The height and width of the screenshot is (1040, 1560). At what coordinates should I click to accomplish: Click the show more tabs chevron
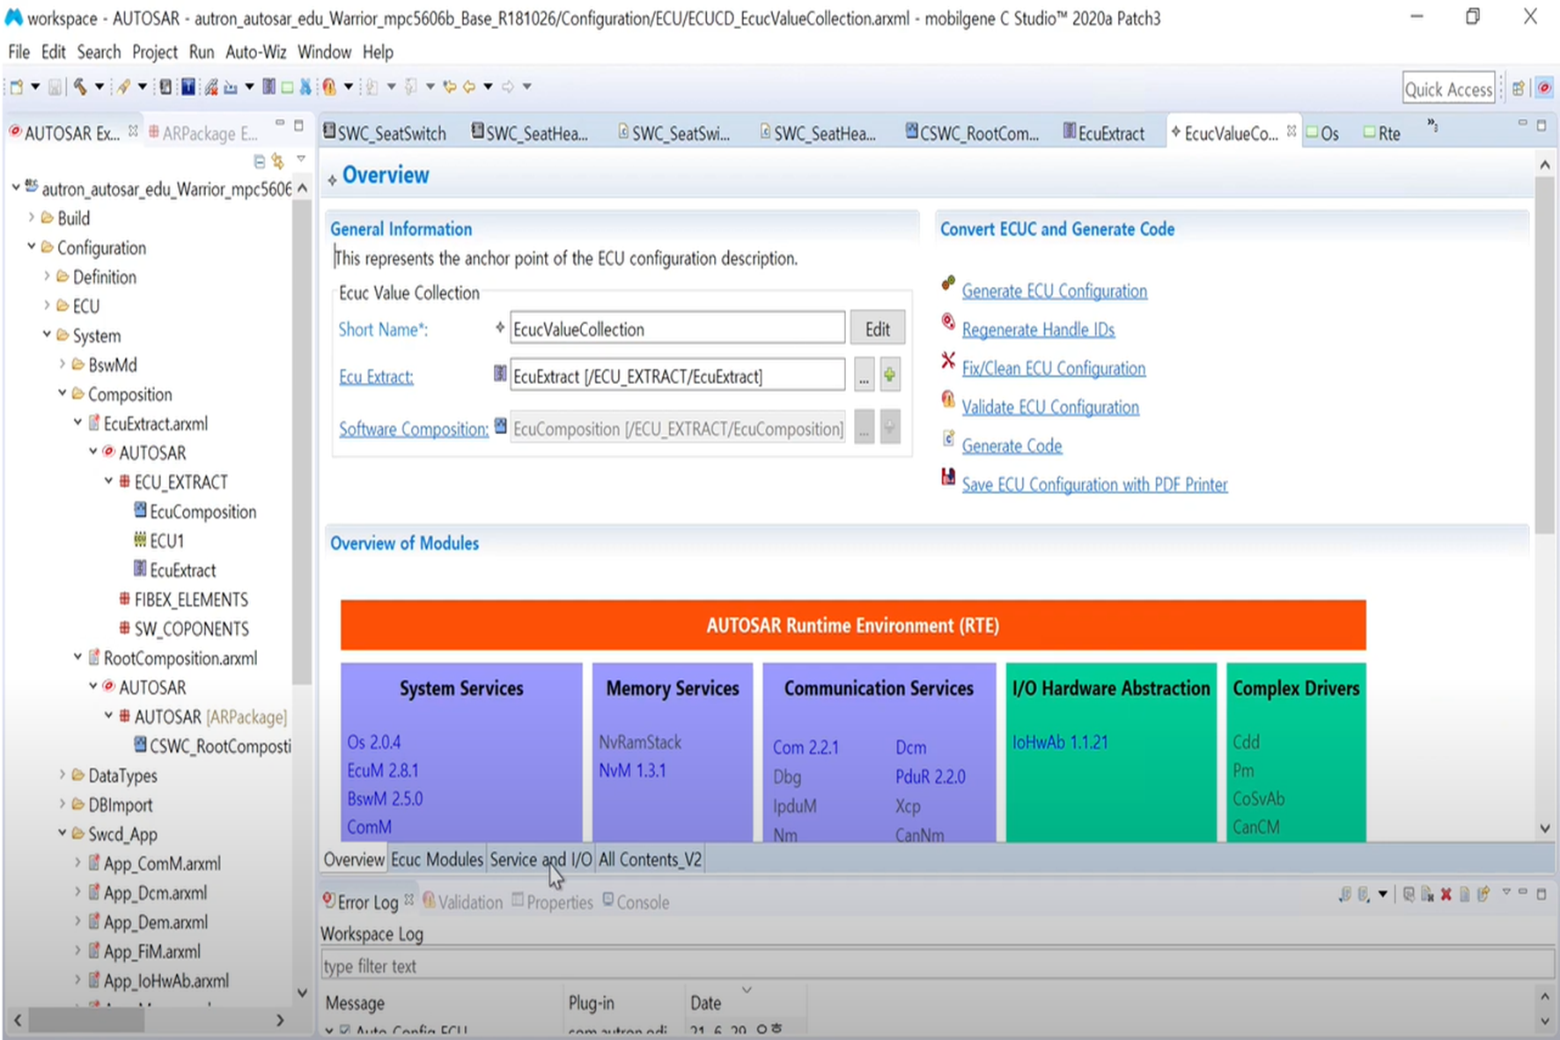click(x=1432, y=125)
